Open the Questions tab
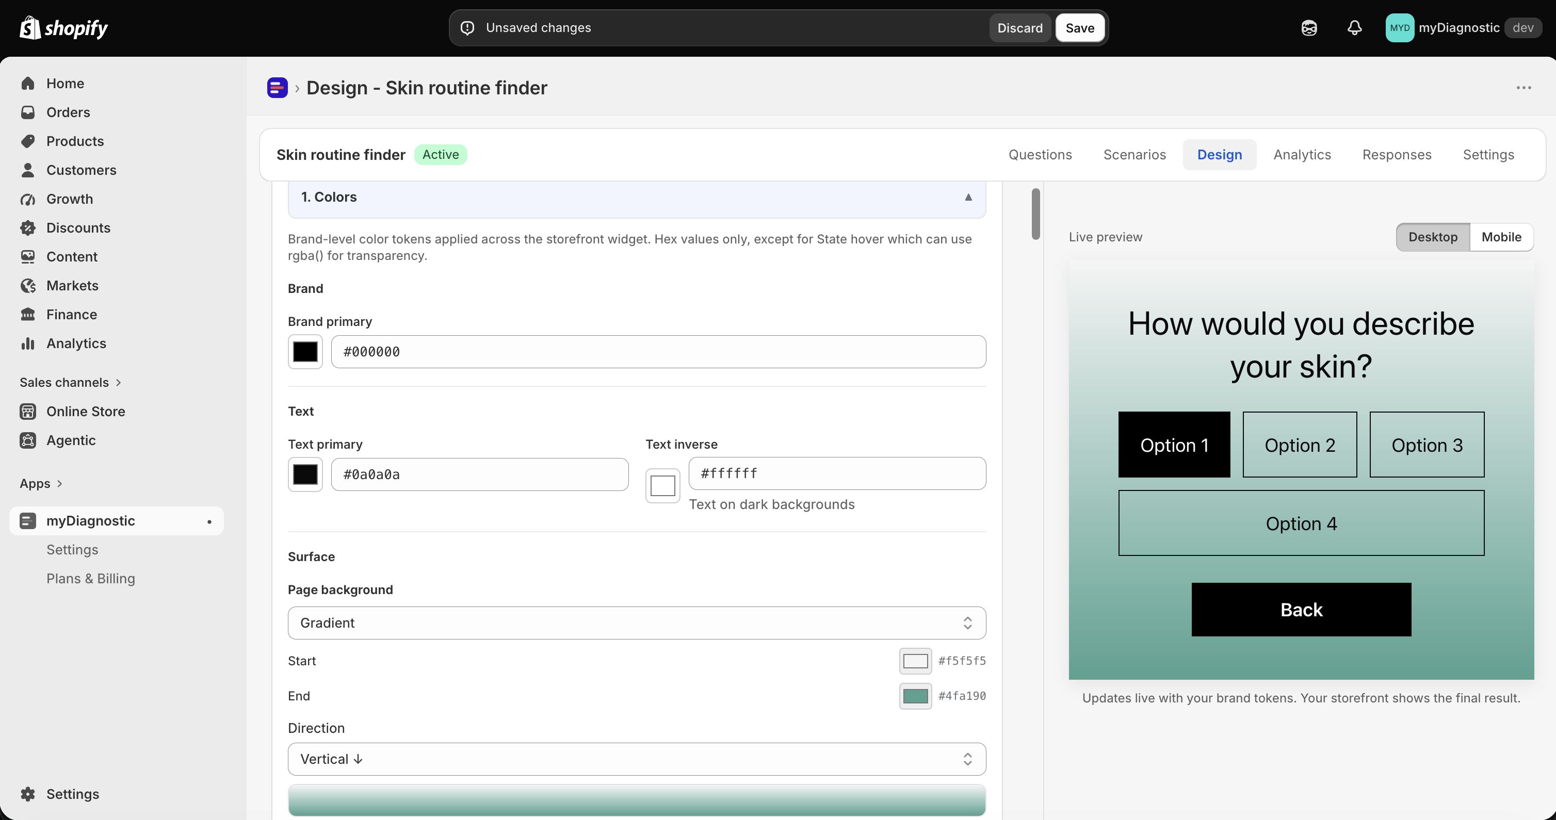This screenshot has width=1556, height=820. click(1040, 155)
